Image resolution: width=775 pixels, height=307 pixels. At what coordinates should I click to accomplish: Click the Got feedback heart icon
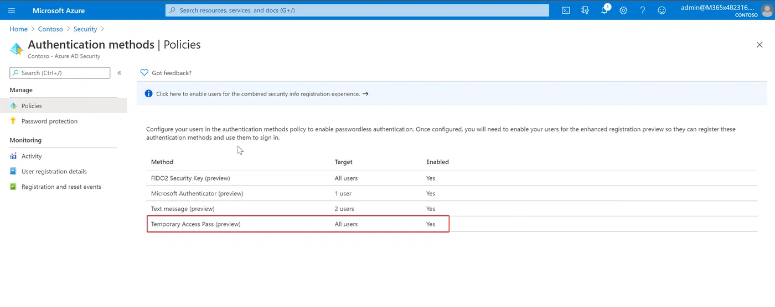click(x=144, y=72)
